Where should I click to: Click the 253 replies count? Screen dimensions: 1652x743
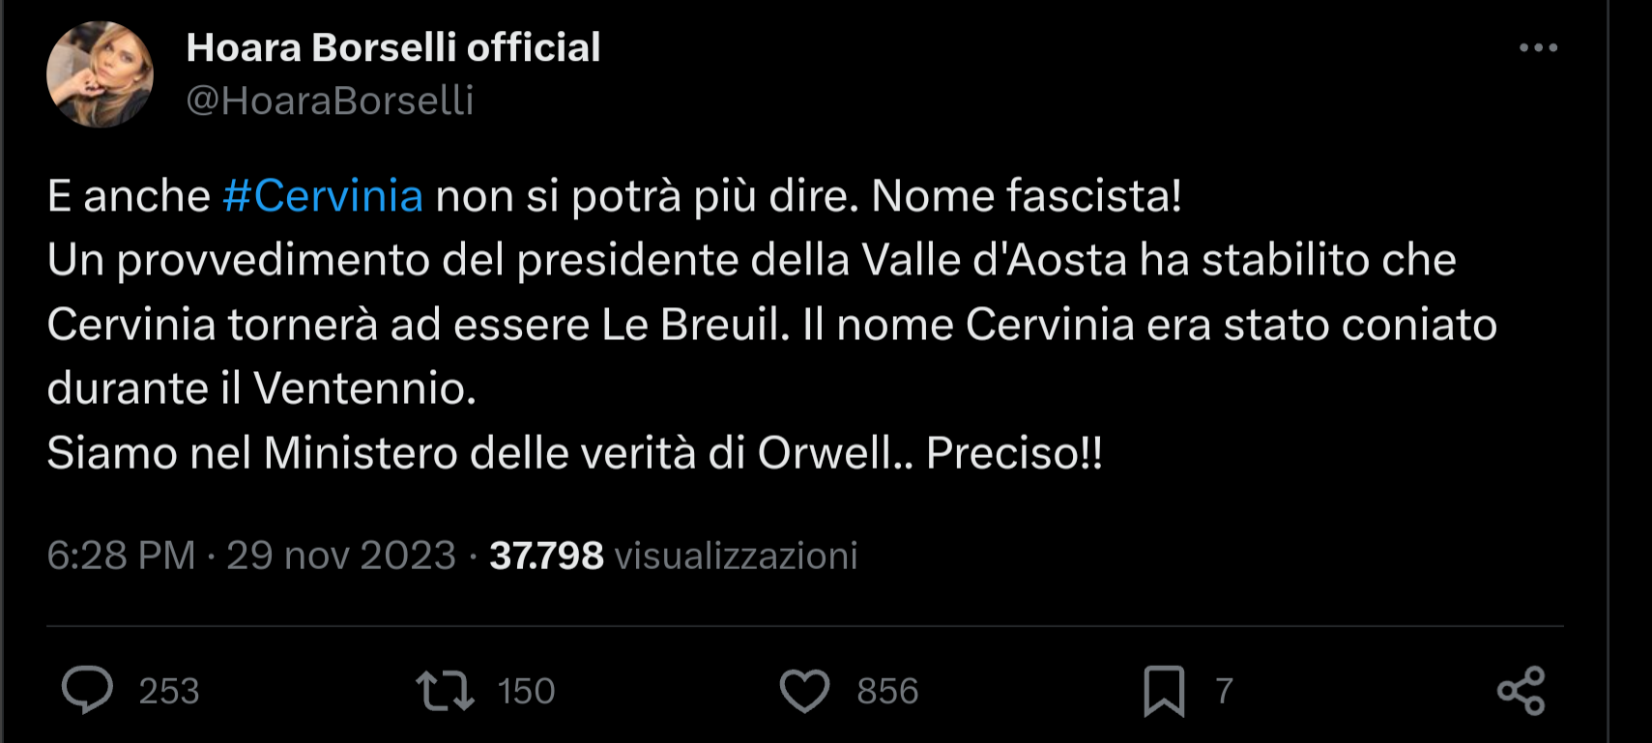(x=169, y=691)
